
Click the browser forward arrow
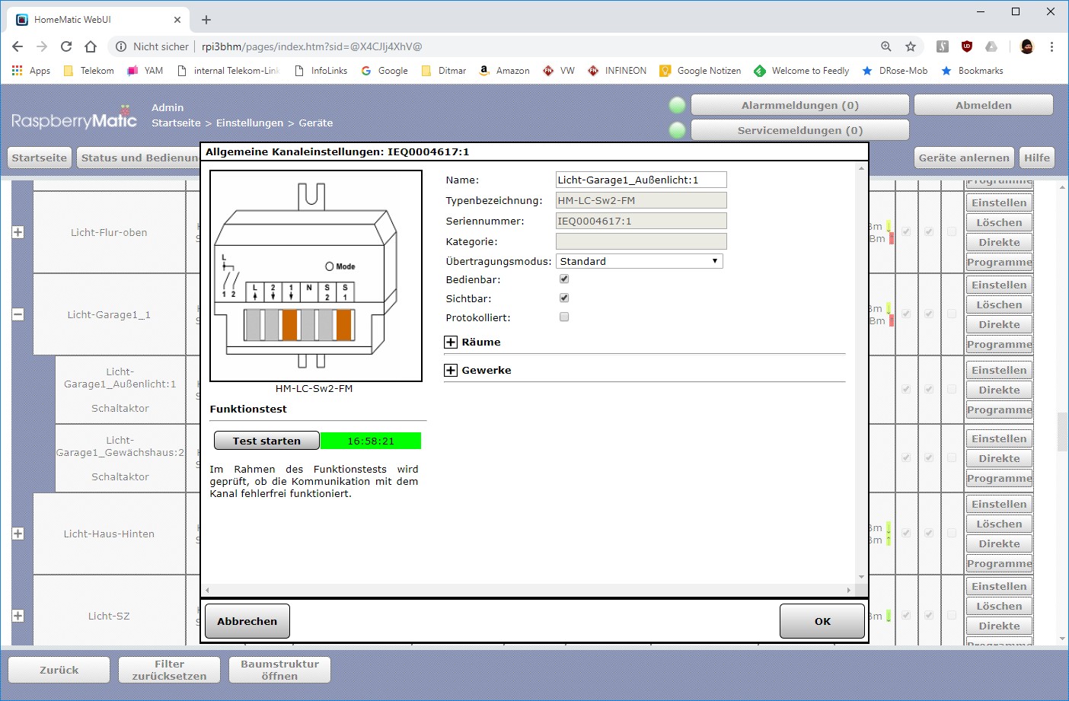(x=42, y=46)
